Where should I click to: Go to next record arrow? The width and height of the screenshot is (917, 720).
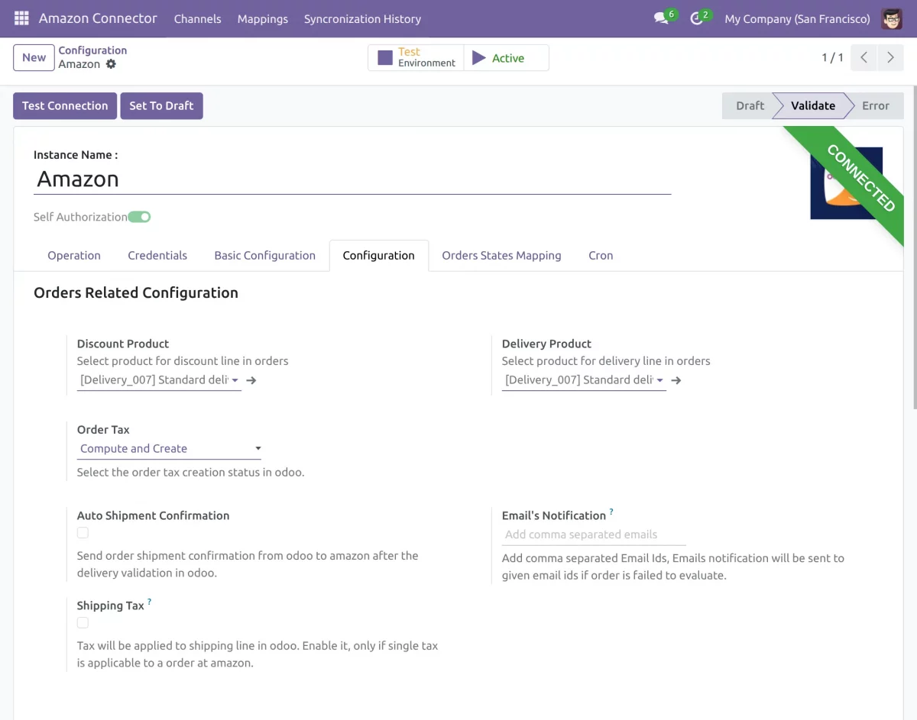890,57
